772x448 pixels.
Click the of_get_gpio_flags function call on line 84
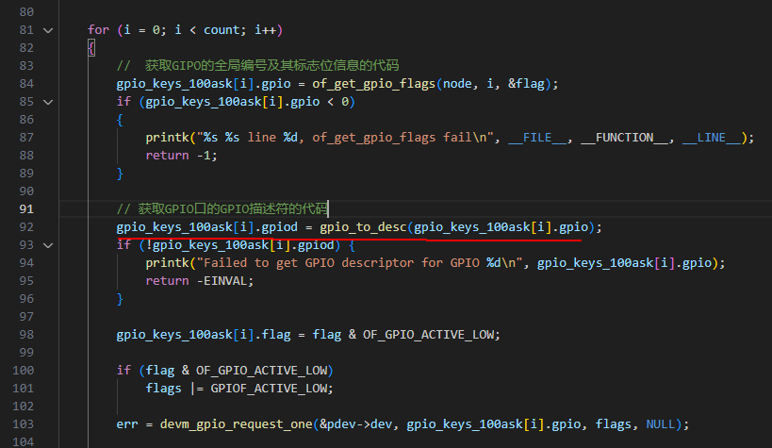click(373, 84)
